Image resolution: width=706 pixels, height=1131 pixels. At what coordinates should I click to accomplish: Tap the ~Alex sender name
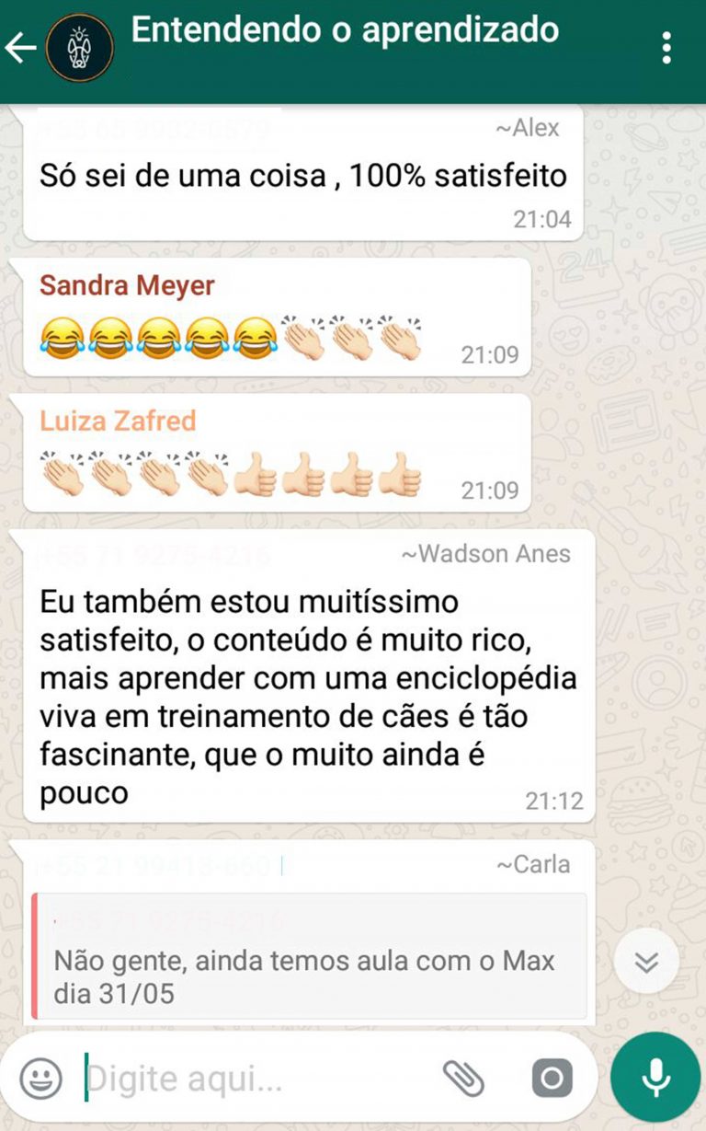[527, 128]
